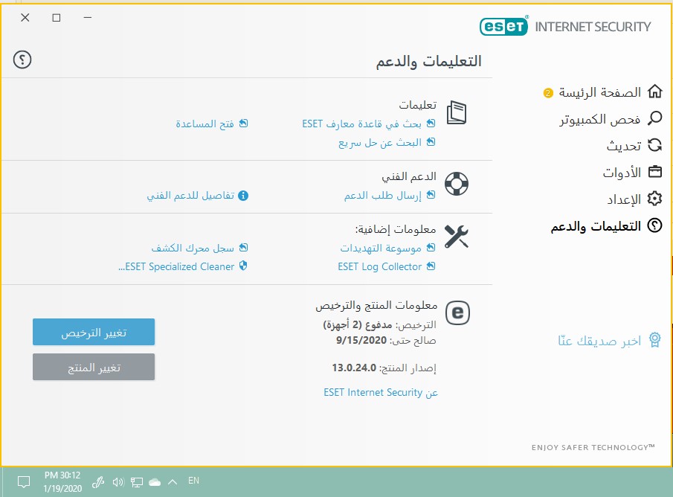The width and height of the screenshot is (673, 497).
Task: Open the ESET Log Collector link
Action: [x=380, y=267]
